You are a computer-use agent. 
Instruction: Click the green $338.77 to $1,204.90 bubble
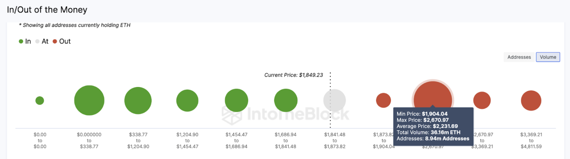click(138, 100)
